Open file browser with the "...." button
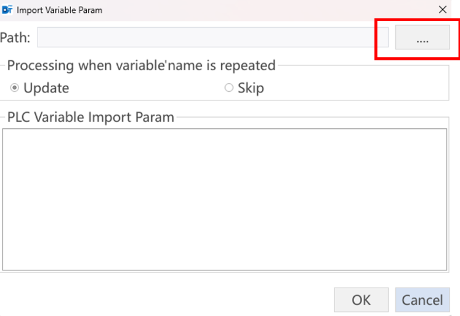460x316 pixels. (x=422, y=37)
